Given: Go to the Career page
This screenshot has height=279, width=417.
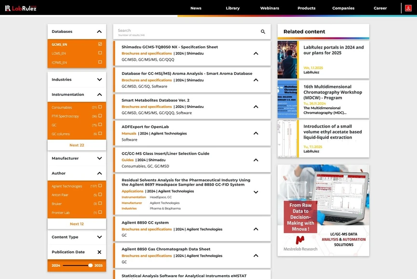Looking at the screenshot, I should 380,8.
